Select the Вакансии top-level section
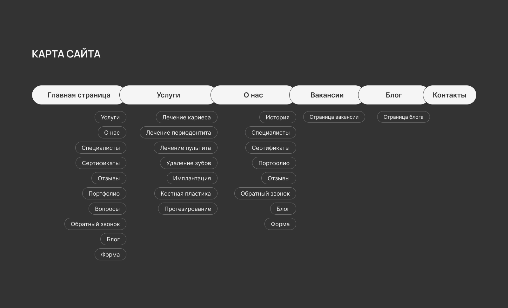 click(x=327, y=95)
